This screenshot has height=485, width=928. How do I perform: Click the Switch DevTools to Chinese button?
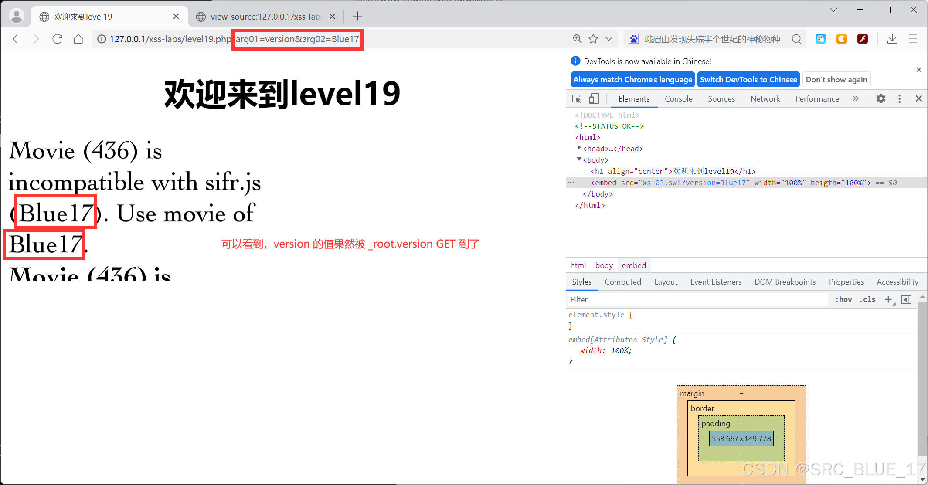tap(748, 79)
